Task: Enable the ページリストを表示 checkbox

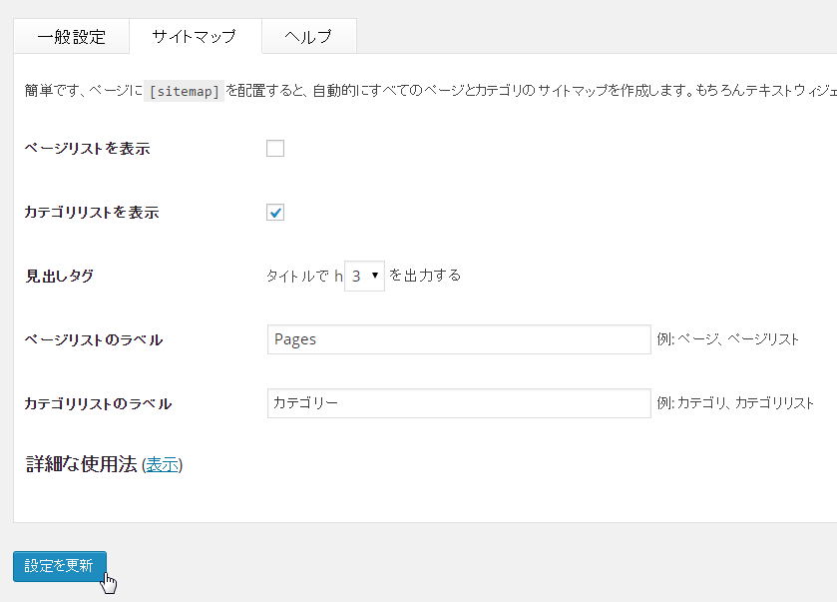Action: (275, 149)
